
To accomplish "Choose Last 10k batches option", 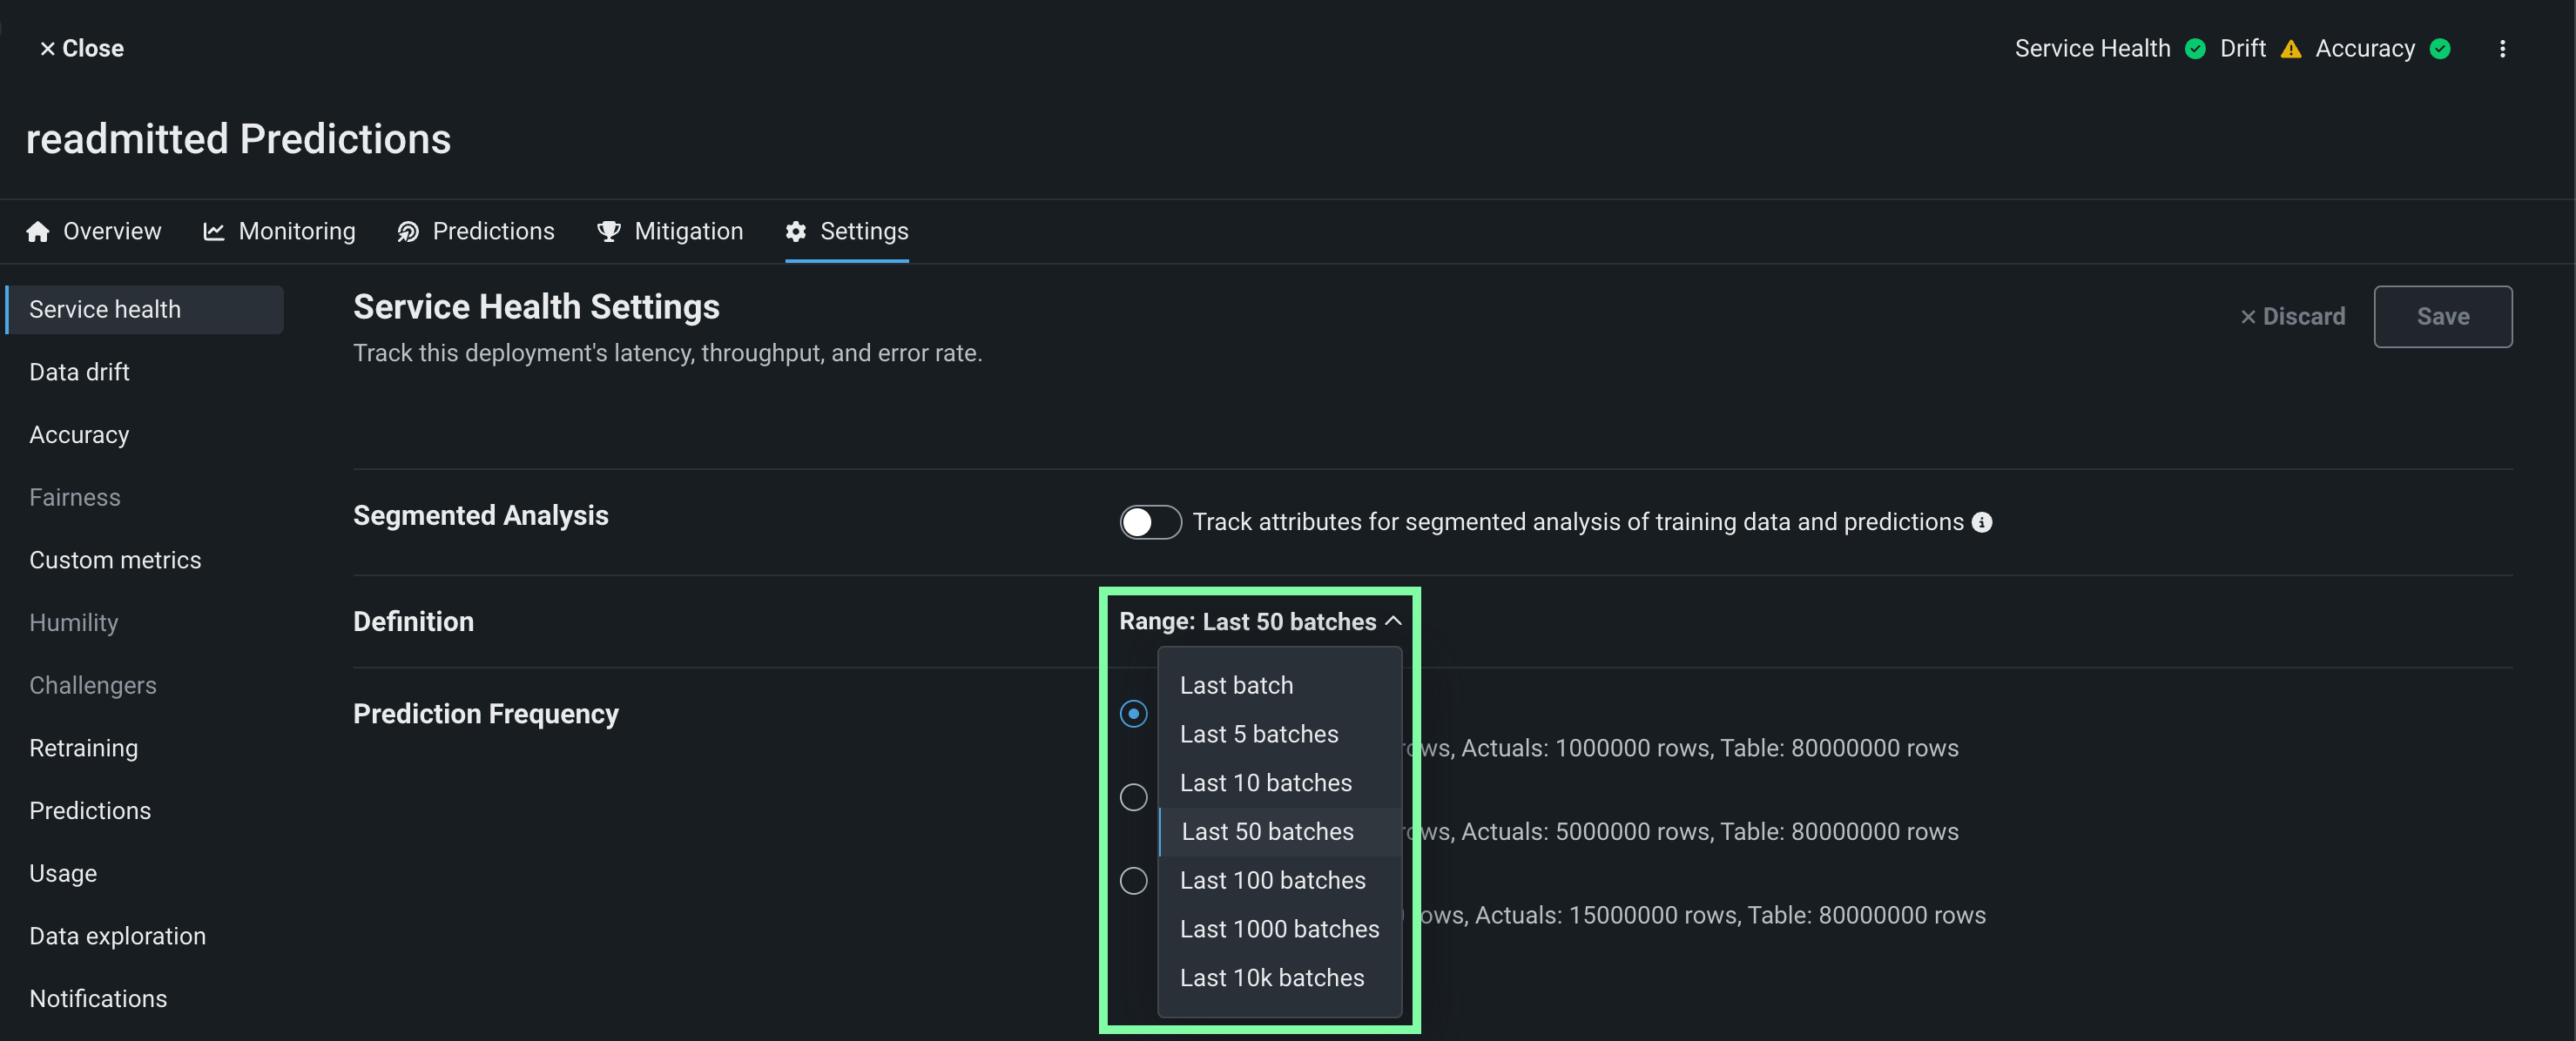I will 1271,978.
